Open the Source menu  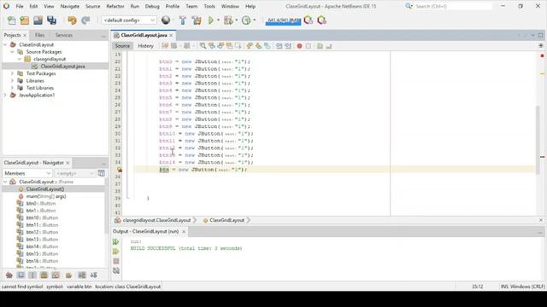tap(92, 6)
